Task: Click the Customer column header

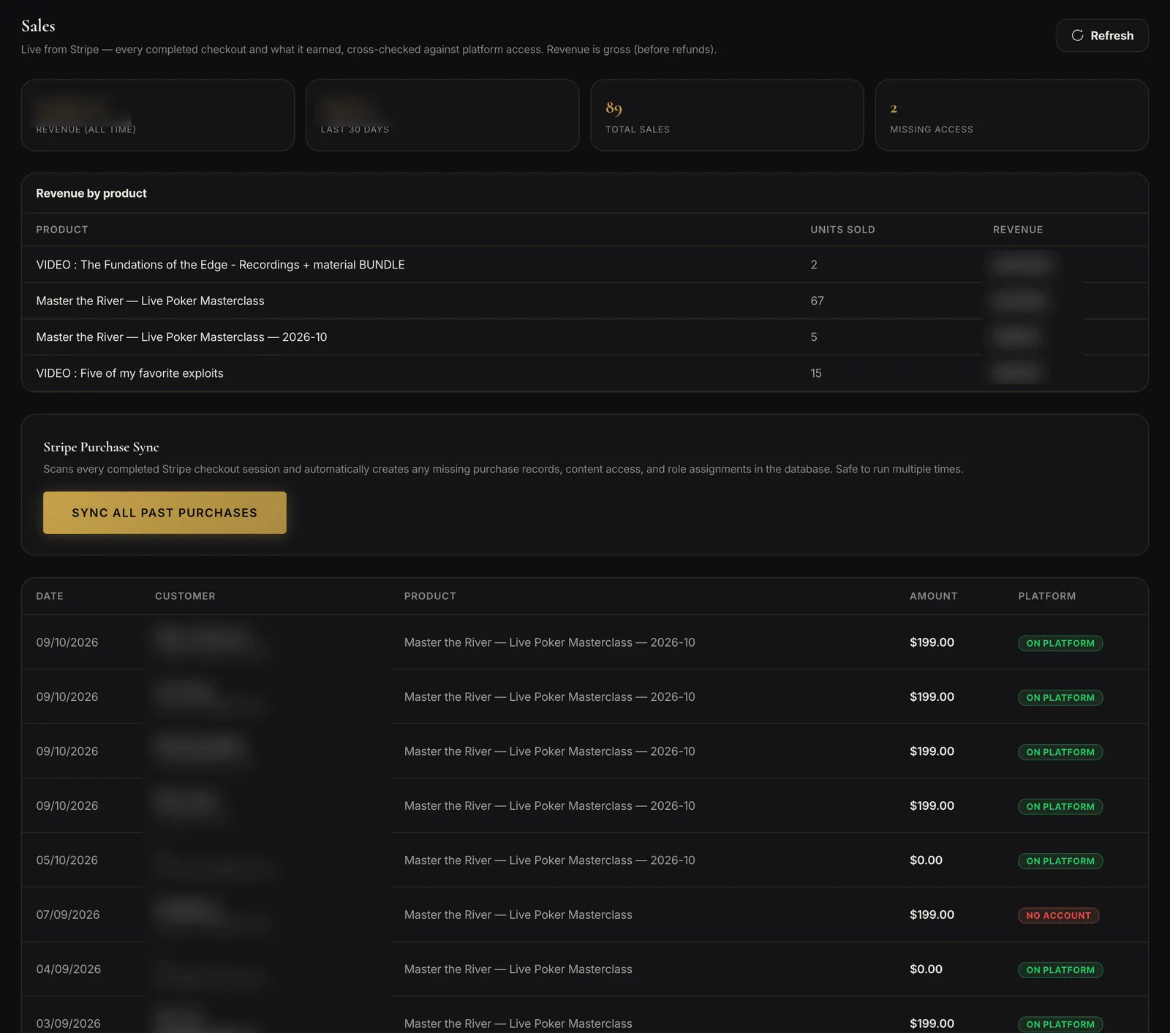Action: [185, 596]
